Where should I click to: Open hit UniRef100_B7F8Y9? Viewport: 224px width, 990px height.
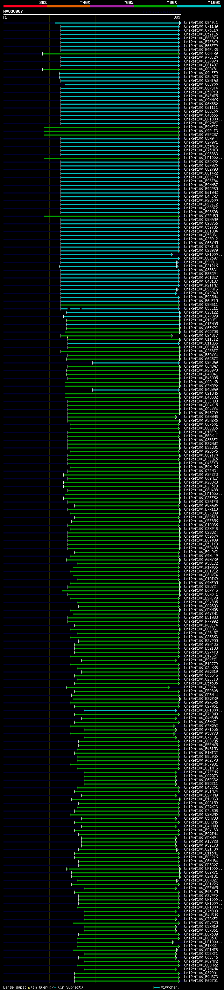point(201,42)
